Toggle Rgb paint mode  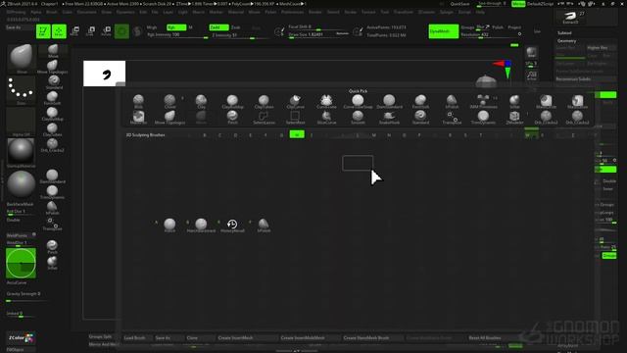pyautogui.click(x=176, y=27)
